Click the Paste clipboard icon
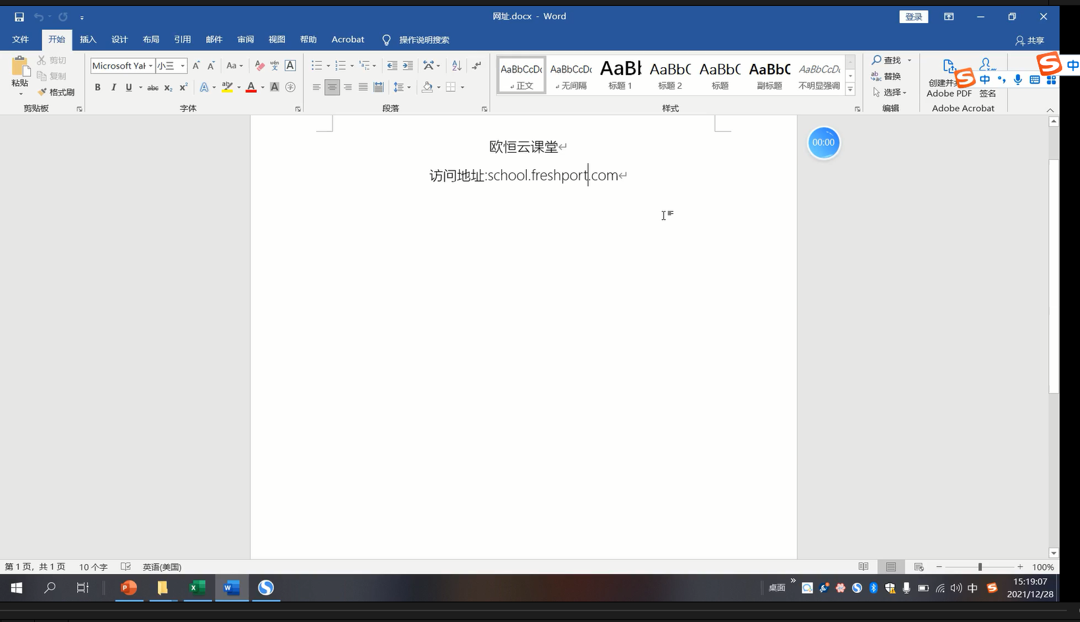This screenshot has width=1080, height=622. click(x=20, y=66)
